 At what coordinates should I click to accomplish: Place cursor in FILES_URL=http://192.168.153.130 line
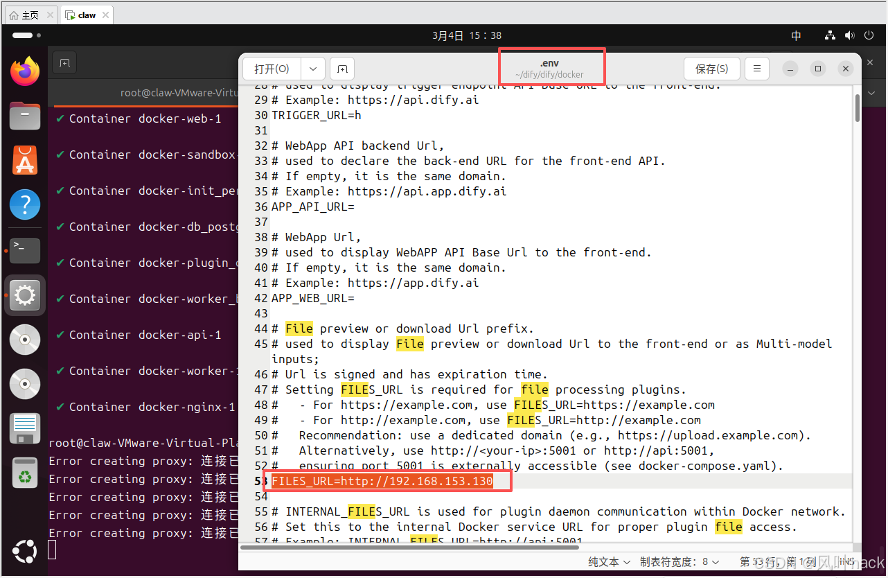[x=382, y=481]
